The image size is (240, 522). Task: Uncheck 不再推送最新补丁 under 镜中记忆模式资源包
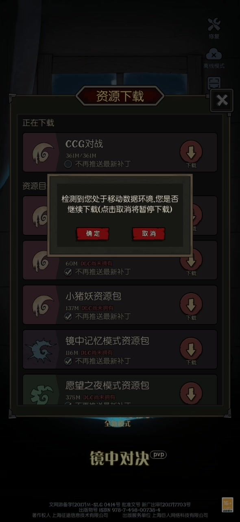[68, 361]
